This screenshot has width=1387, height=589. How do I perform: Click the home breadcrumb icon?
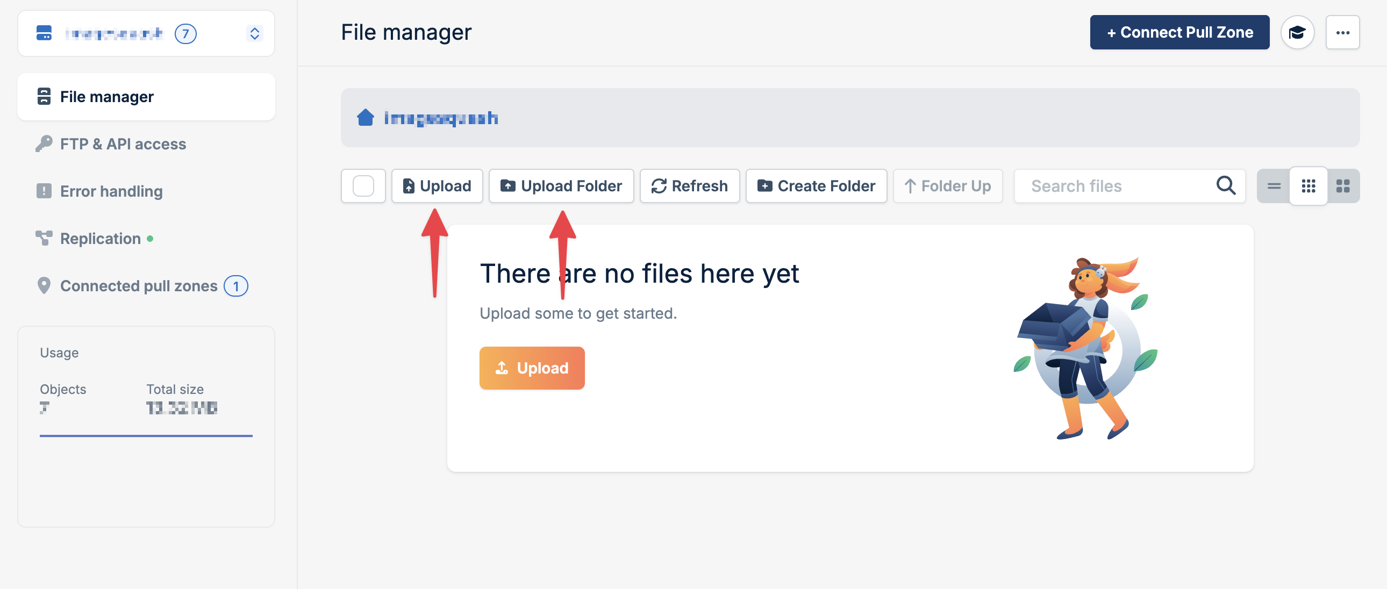point(366,117)
